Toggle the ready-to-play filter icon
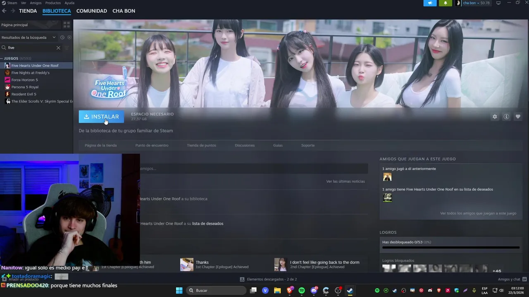Screen dimensions: 529x297 pos(69,37)
